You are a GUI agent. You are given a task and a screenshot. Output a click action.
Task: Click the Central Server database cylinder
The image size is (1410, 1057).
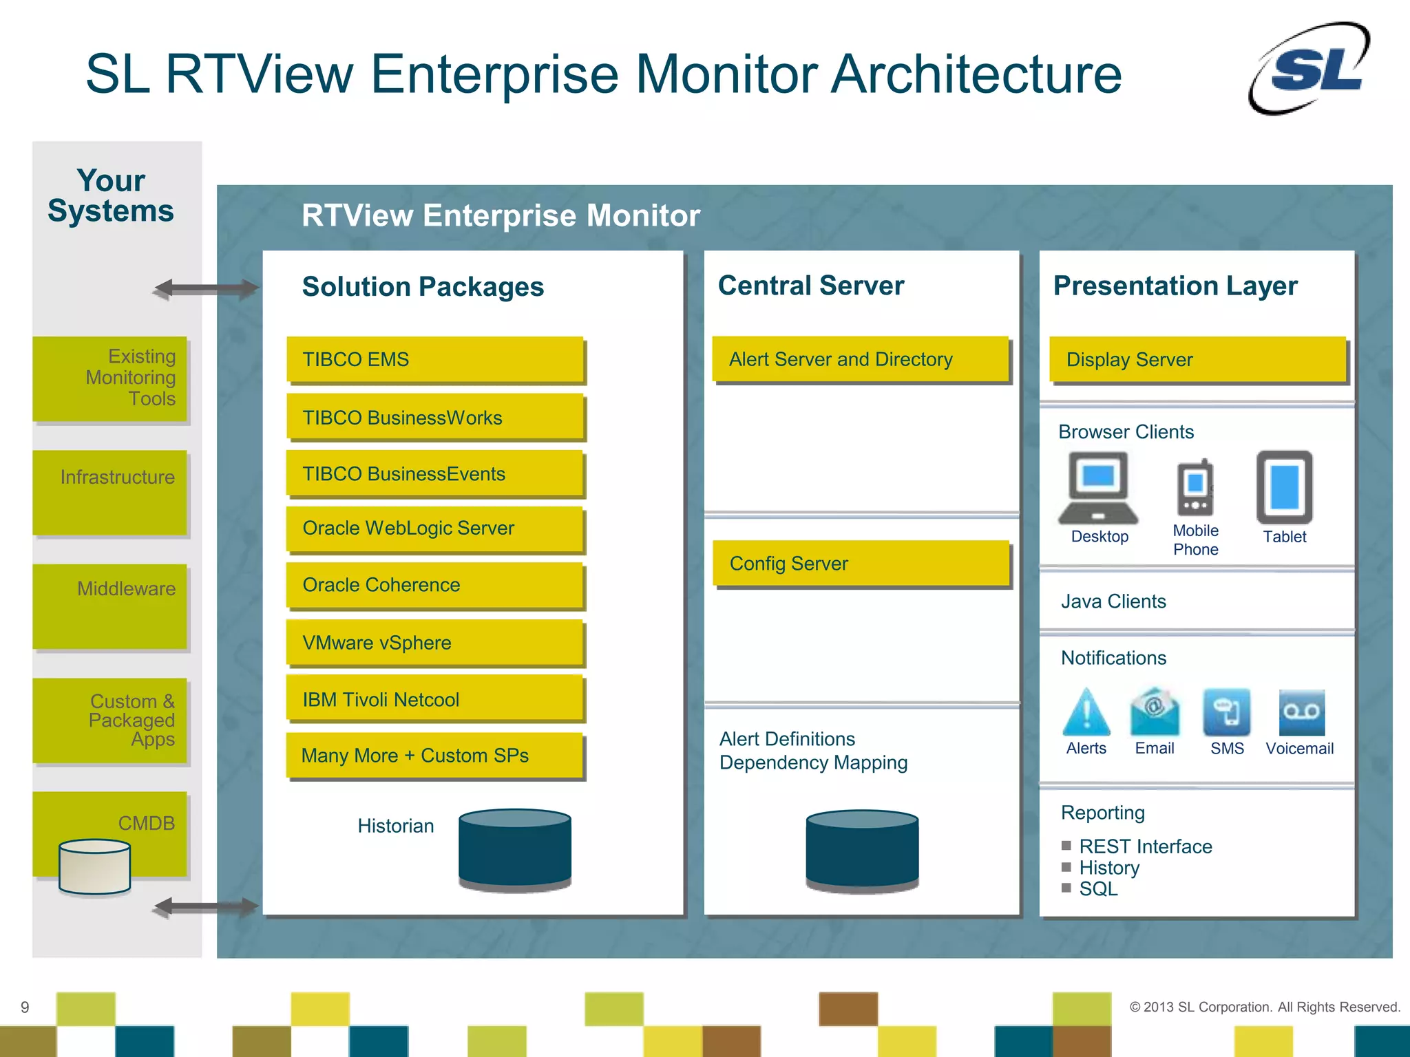point(862,851)
